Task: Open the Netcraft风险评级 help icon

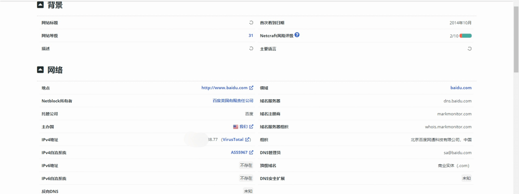Action: pyautogui.click(x=297, y=34)
